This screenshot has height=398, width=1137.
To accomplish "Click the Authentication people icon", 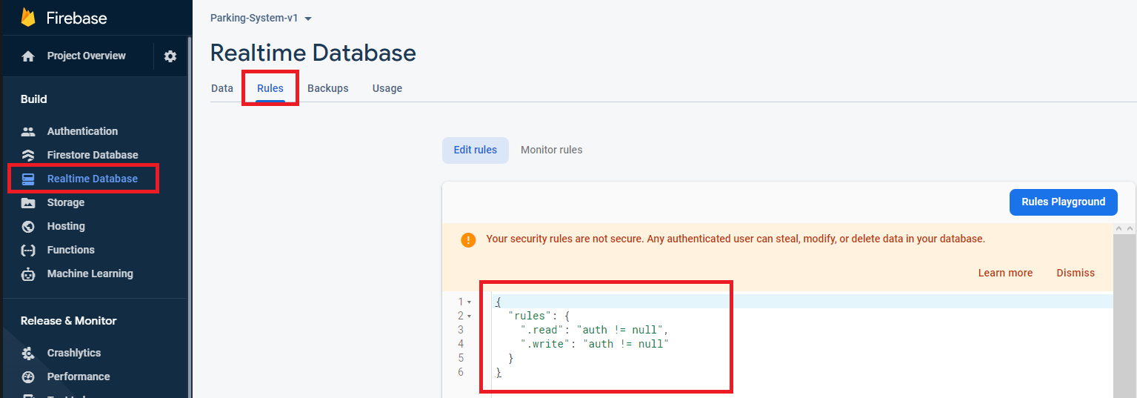I will pos(28,131).
